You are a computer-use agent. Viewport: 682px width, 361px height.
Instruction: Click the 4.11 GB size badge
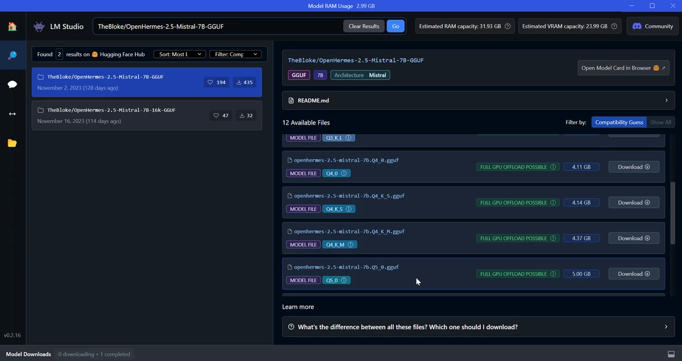(x=581, y=167)
